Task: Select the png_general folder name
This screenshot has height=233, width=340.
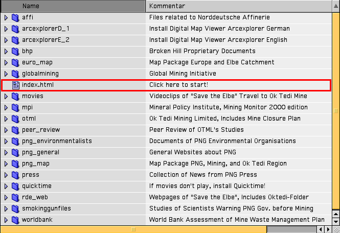Action: [40, 153]
